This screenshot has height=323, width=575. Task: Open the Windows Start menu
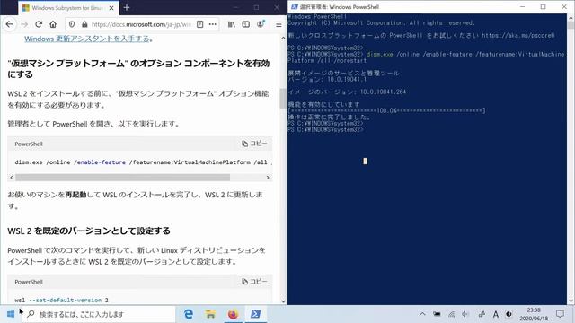point(11,314)
